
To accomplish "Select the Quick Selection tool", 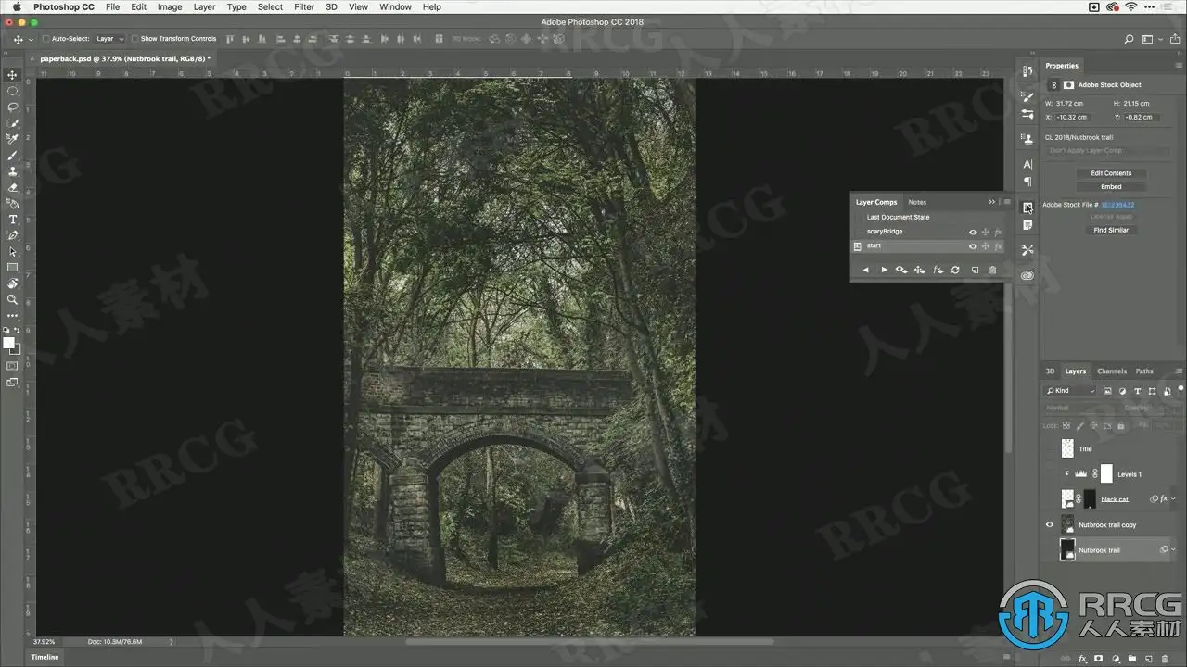I will click(x=13, y=123).
